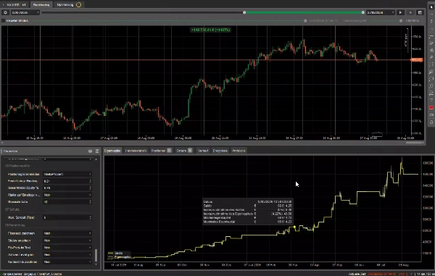
Task: Enable the Visueller Modus checkbox
Action: (4, 20)
